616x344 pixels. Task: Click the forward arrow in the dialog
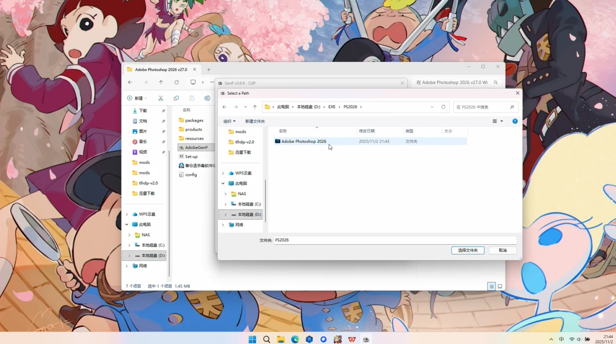pos(235,107)
